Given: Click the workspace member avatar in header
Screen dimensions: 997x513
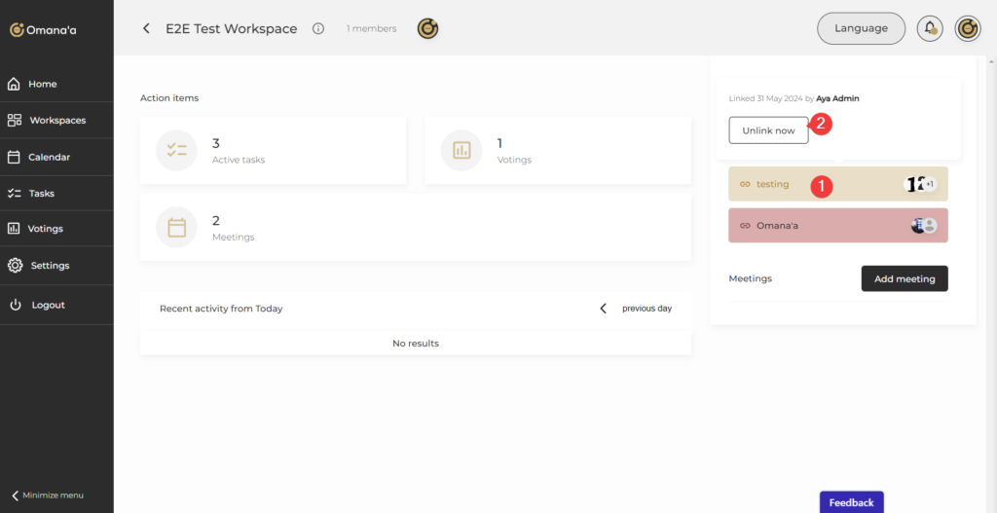Looking at the screenshot, I should click(427, 29).
